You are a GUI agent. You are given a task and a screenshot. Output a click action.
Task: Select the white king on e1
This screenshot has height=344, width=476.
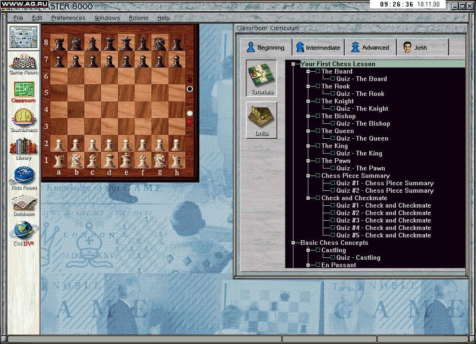pyautogui.click(x=126, y=160)
